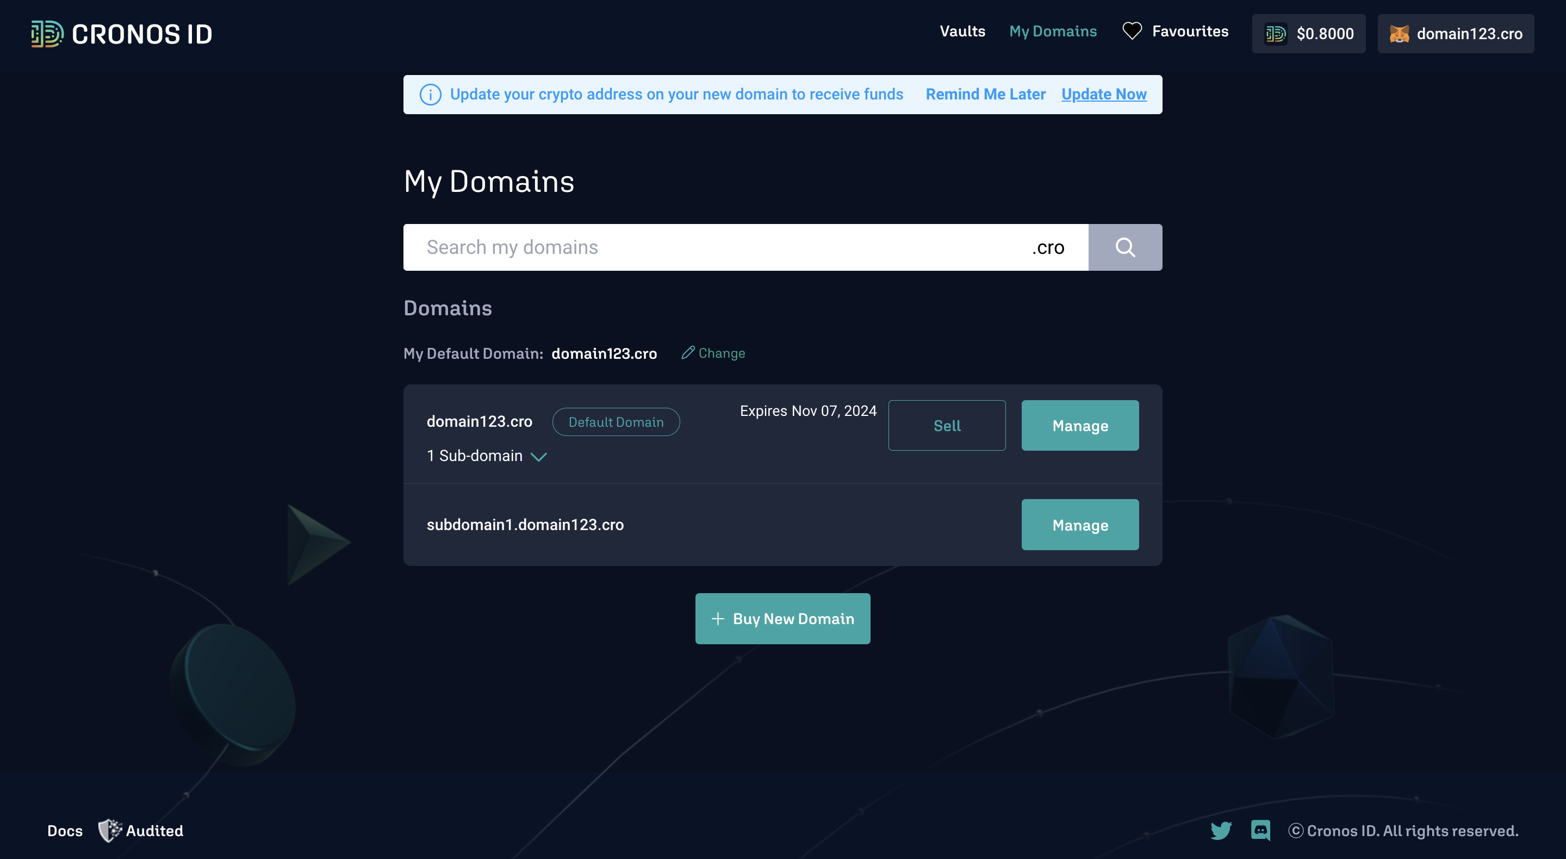This screenshot has width=1566, height=859.
Task: Focus the Search my domains field
Action: 717,247
